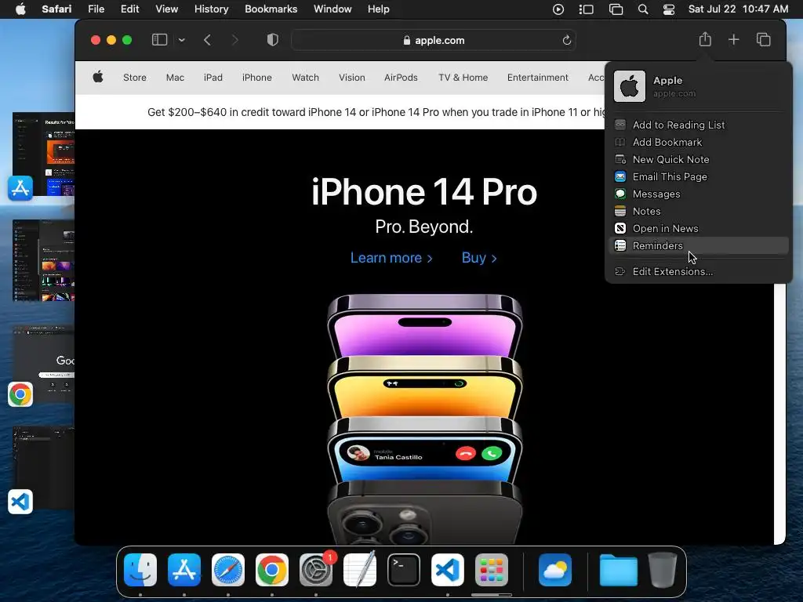Choose Add Bookmark in share menu
This screenshot has height=602, width=803.
coord(699,143)
